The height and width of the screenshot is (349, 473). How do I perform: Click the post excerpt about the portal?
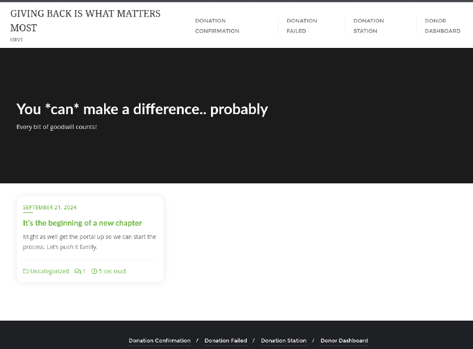click(x=89, y=242)
